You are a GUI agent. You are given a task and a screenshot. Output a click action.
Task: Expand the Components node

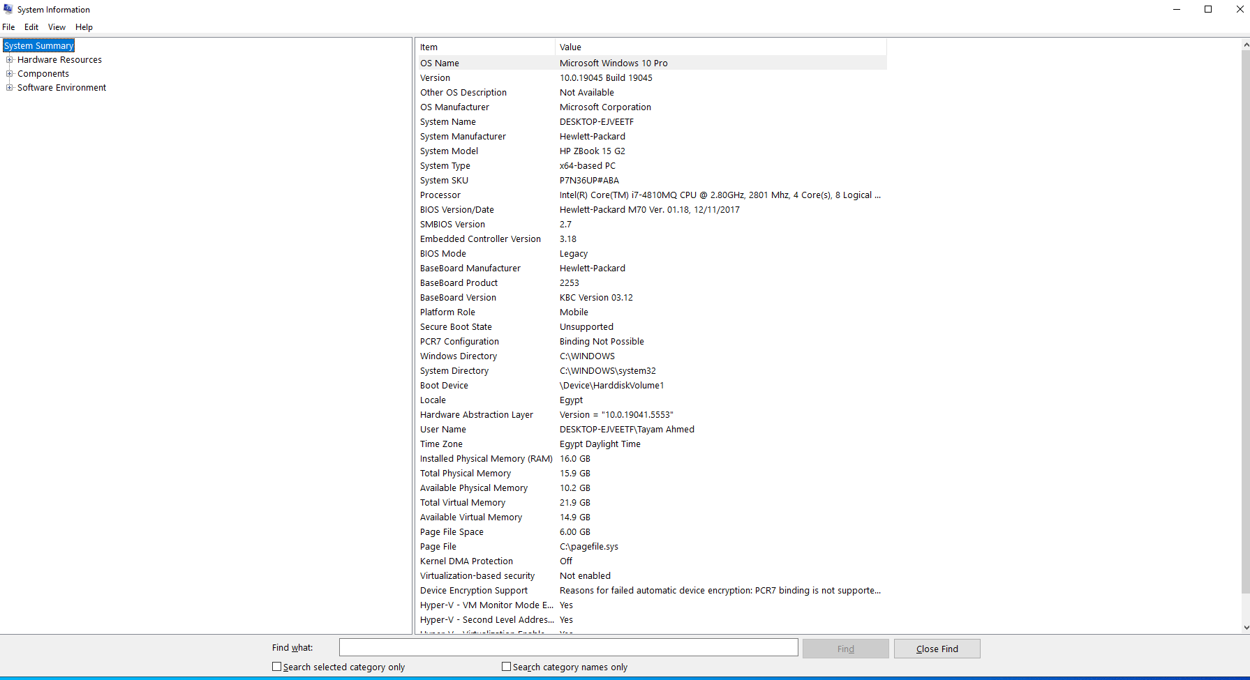tap(10, 73)
